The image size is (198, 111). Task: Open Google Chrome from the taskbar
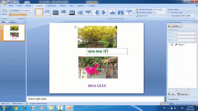15,108
